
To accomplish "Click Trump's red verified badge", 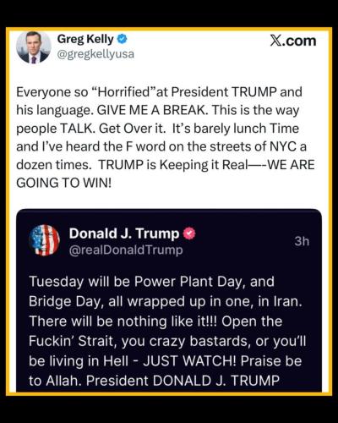I will pyautogui.click(x=189, y=233).
